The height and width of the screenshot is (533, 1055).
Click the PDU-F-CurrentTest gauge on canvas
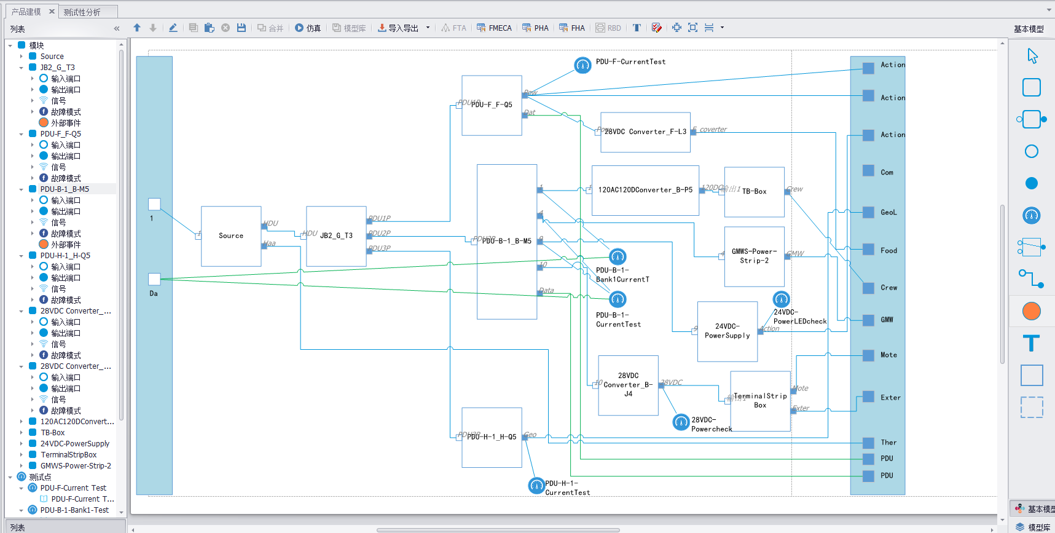(x=582, y=65)
